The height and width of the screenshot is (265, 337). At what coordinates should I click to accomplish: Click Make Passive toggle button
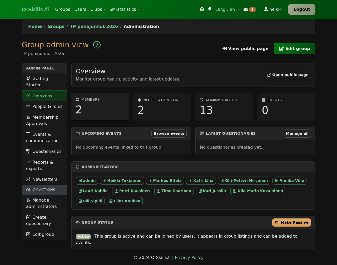coord(291,222)
